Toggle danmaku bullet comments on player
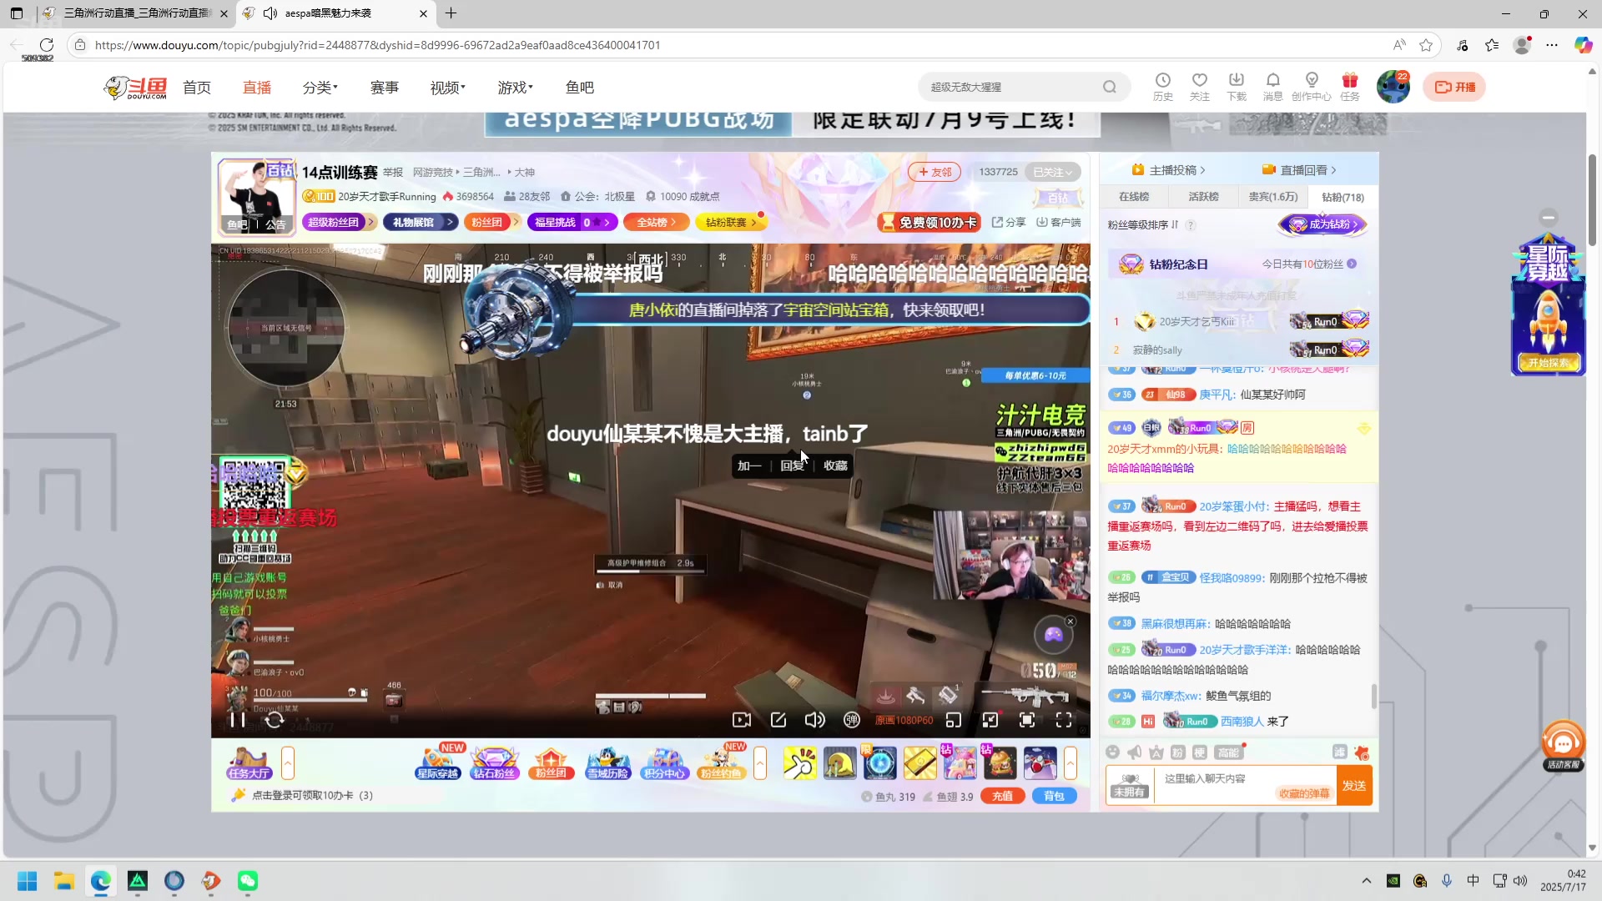Image resolution: width=1602 pixels, height=901 pixels. coord(851,720)
